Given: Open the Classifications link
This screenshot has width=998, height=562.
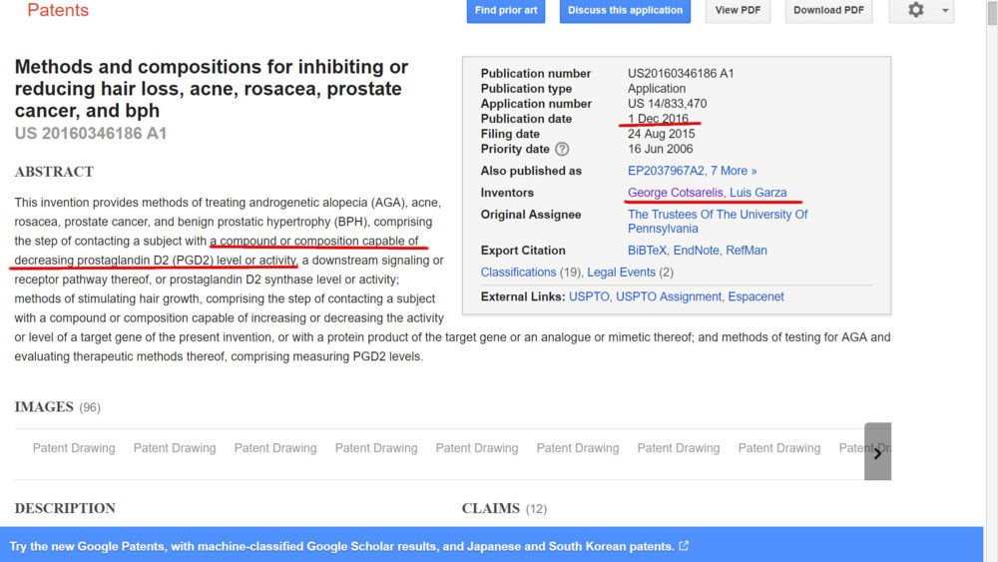Looking at the screenshot, I should [518, 273].
